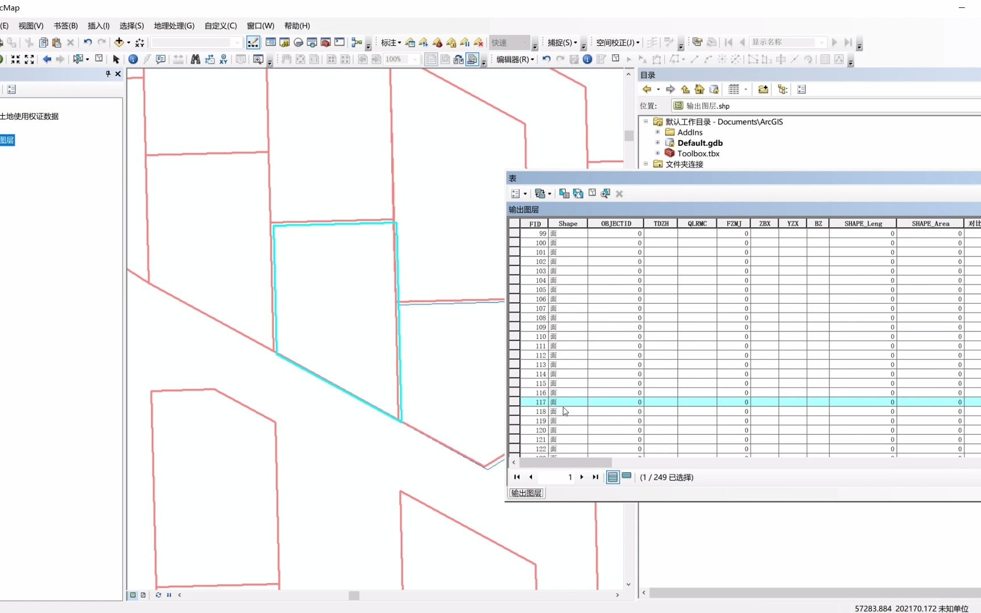Screen dimensions: 981x613
Task: Click Zoom To Selected in table toolbar
Action: pos(605,194)
